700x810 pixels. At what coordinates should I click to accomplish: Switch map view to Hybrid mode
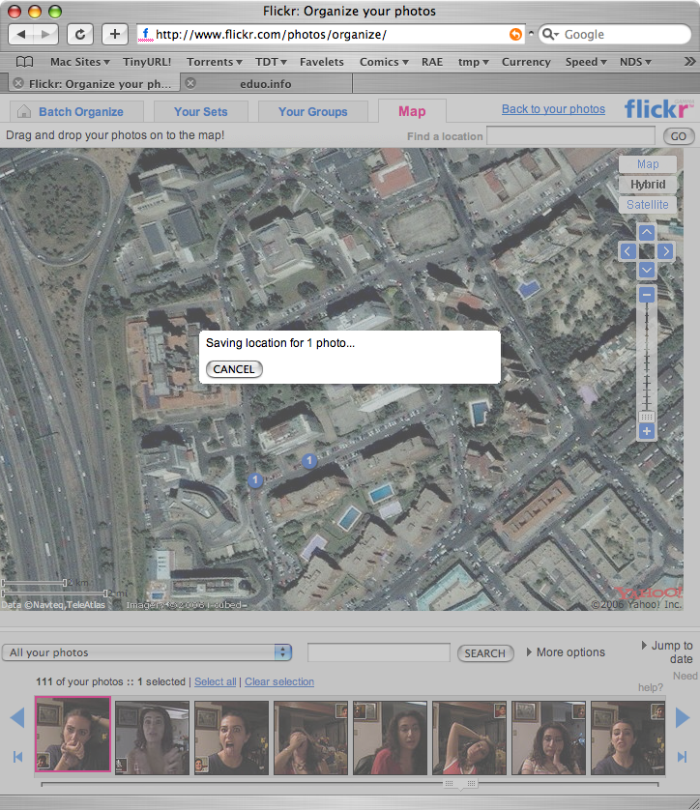pos(647,185)
